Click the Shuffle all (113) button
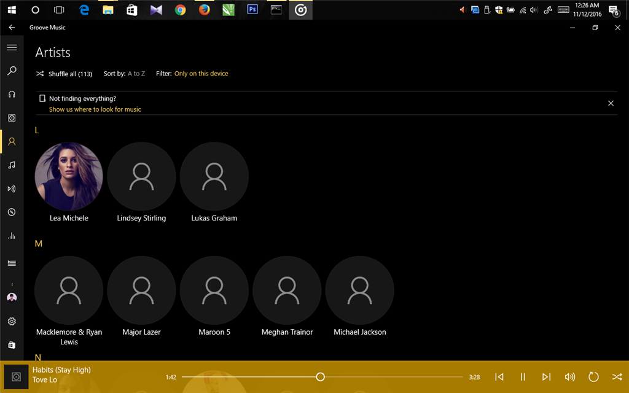 [x=64, y=74]
